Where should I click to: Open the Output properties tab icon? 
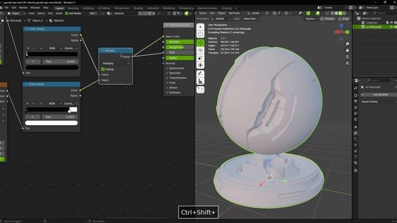355,102
